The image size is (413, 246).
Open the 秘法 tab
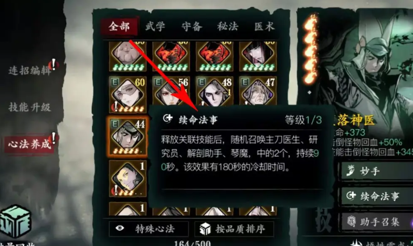(x=228, y=27)
